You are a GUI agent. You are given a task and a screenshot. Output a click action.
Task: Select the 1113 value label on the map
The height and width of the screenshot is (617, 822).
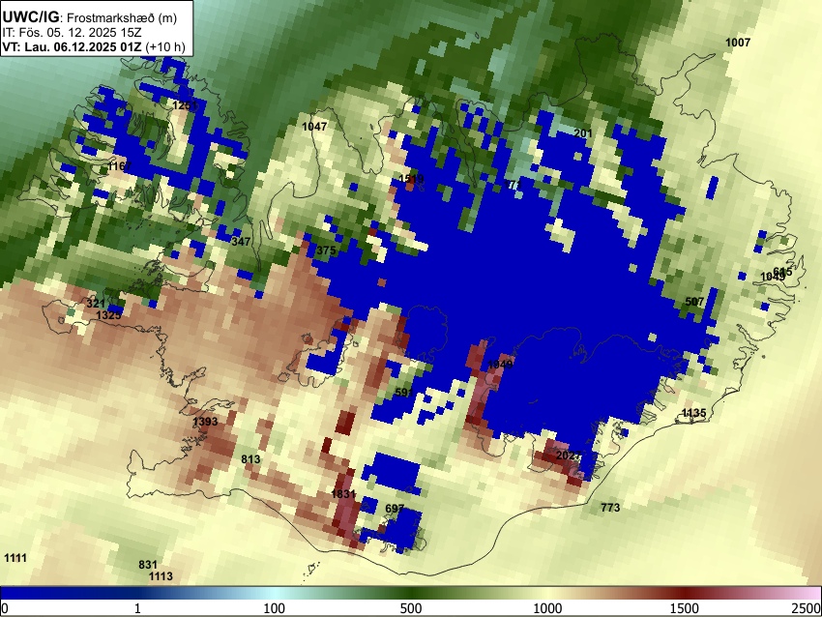[x=161, y=576]
